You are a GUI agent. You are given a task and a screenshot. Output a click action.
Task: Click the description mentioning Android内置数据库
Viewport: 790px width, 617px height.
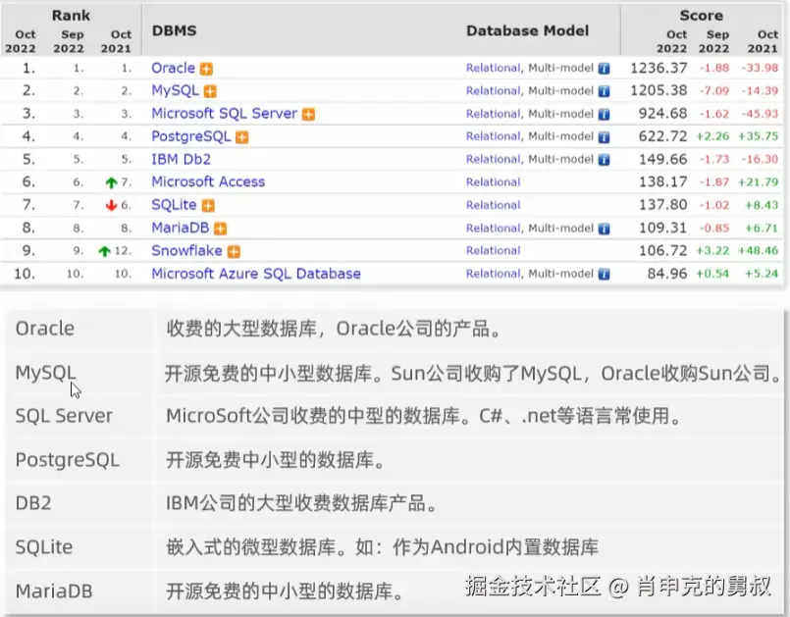tap(382, 547)
